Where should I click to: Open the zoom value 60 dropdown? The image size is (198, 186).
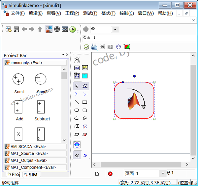tap(115, 30)
